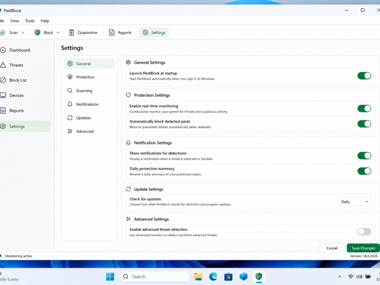The image size is (380, 285).
Task: Open File Explorer from the taskbar
Action: [198, 276]
